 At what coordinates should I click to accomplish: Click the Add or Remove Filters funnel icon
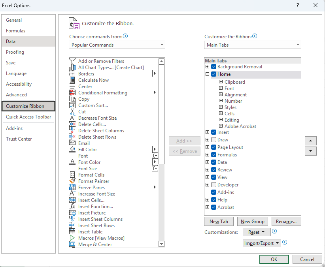[72, 61]
